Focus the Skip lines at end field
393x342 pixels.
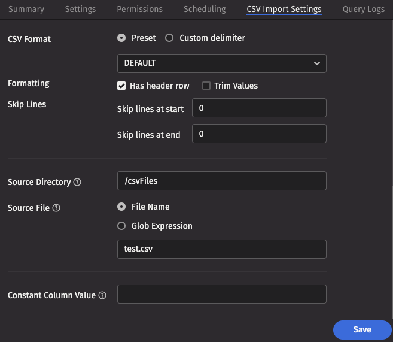258,134
